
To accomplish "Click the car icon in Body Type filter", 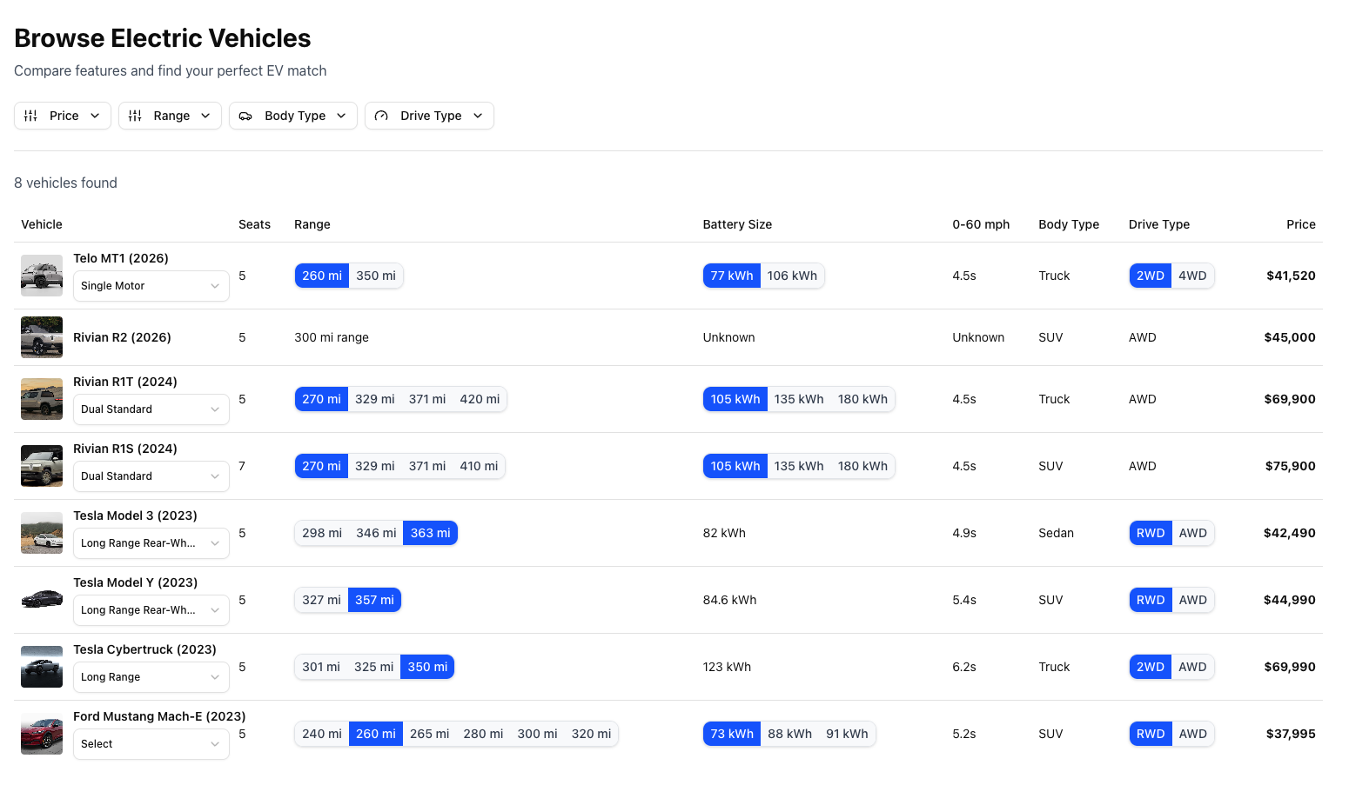I will tap(245, 116).
